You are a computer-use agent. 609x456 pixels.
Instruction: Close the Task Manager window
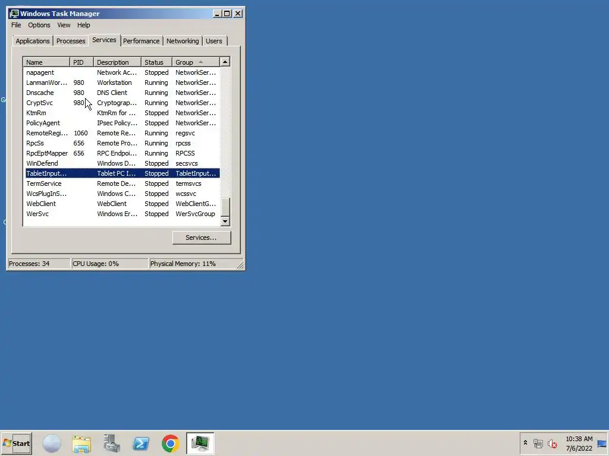(x=238, y=14)
